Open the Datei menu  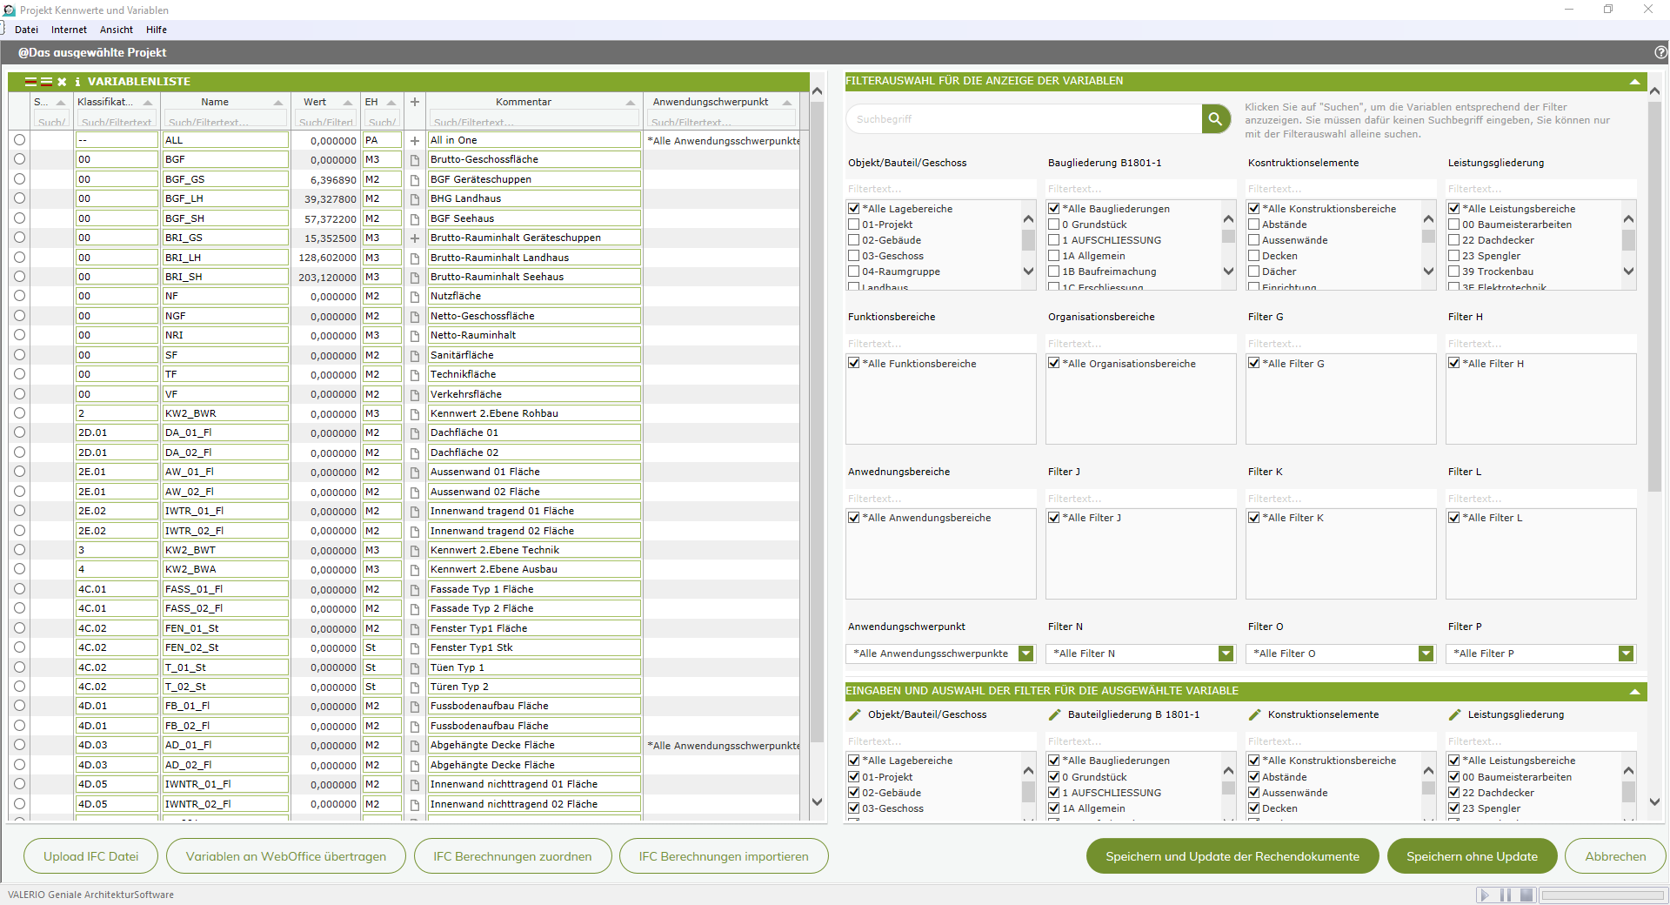(x=26, y=30)
